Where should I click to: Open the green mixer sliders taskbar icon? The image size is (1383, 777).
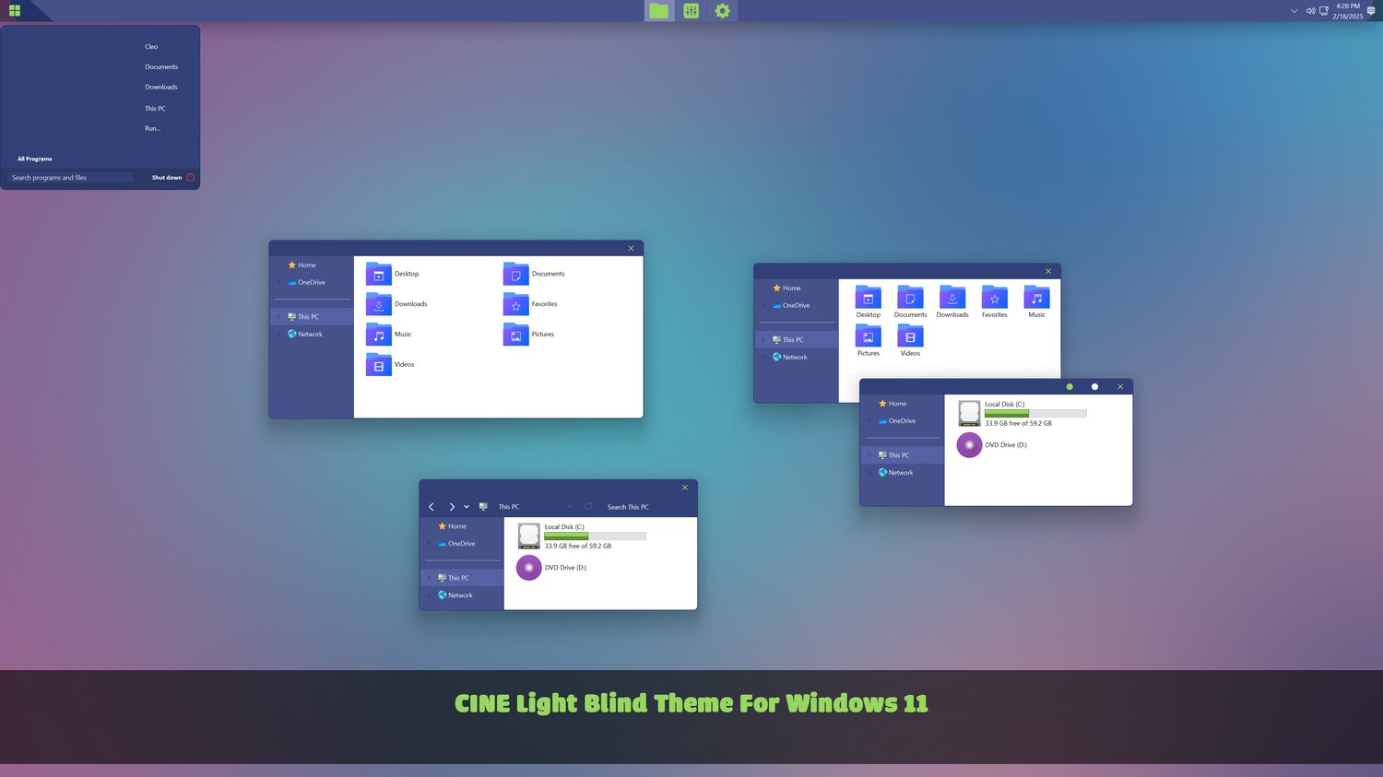coord(691,10)
